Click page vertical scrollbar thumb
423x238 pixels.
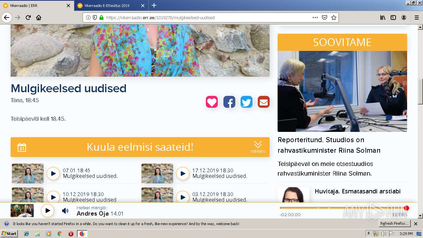tap(420, 92)
